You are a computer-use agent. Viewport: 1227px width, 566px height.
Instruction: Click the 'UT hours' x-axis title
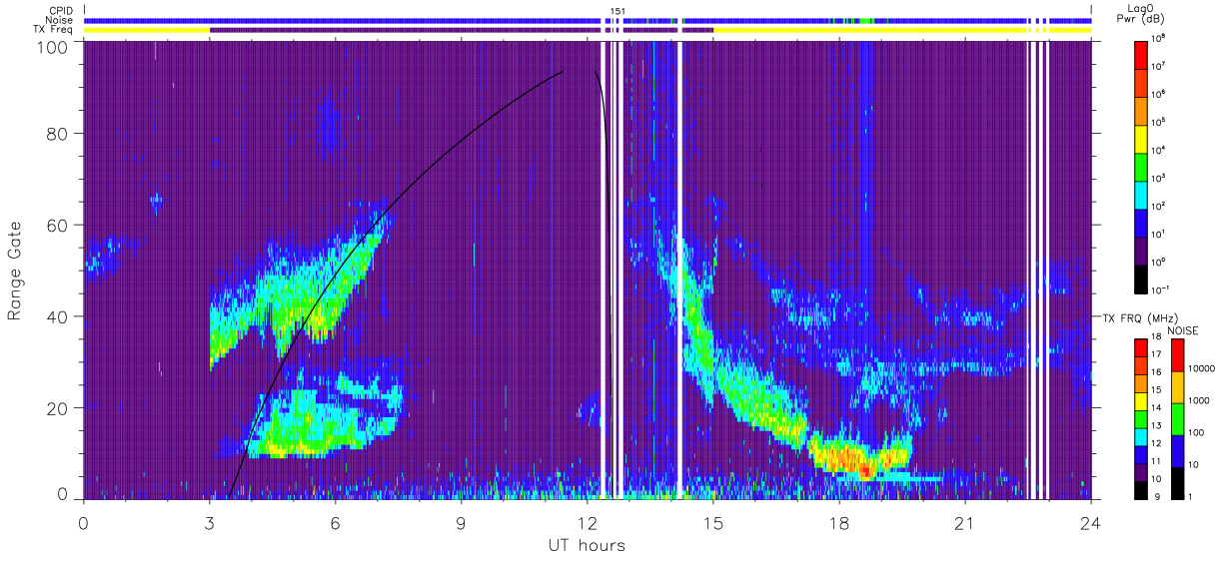pos(587,545)
